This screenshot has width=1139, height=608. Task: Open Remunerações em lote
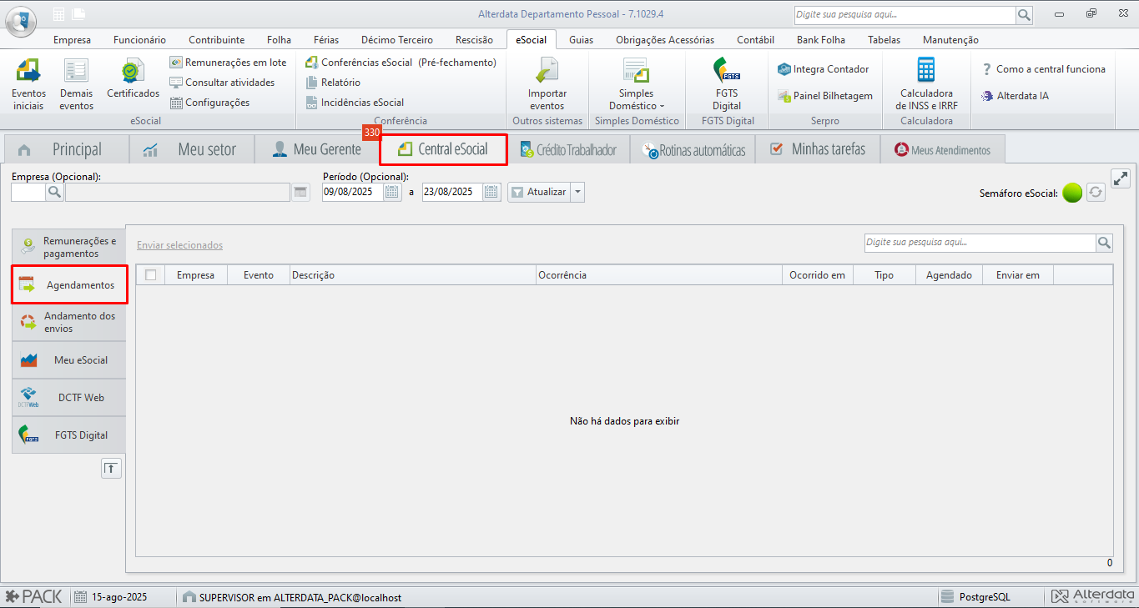228,63
